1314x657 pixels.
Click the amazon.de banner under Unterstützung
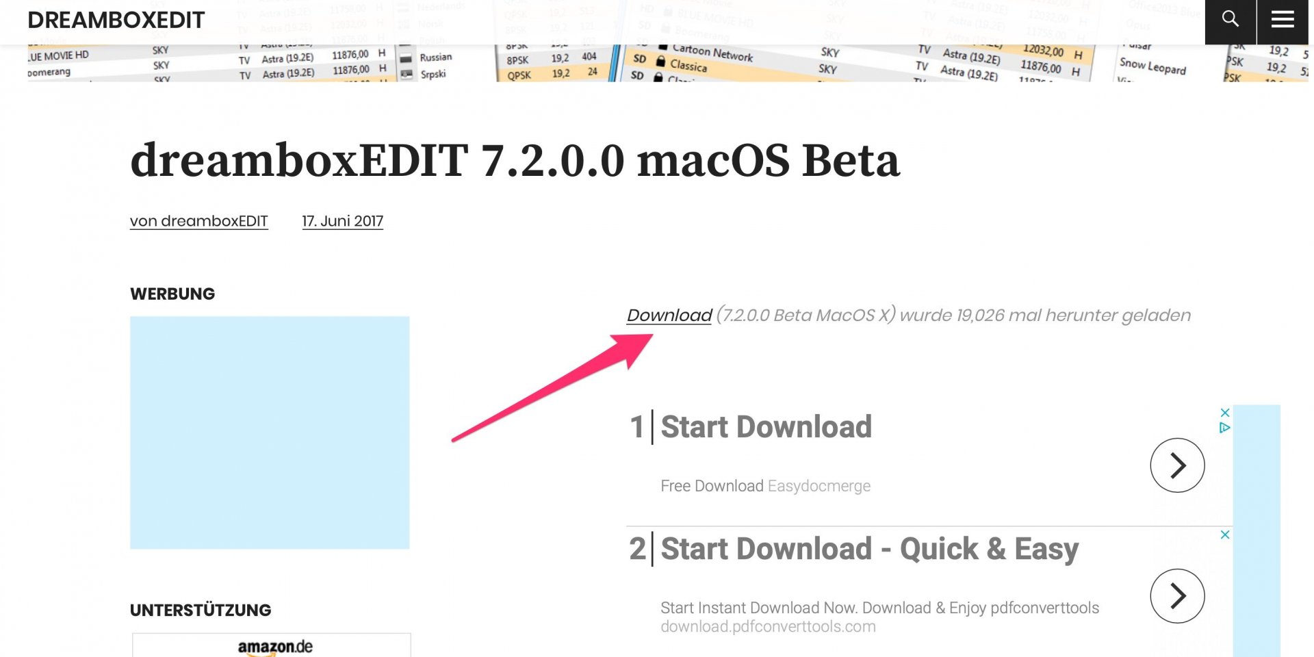[x=274, y=646]
